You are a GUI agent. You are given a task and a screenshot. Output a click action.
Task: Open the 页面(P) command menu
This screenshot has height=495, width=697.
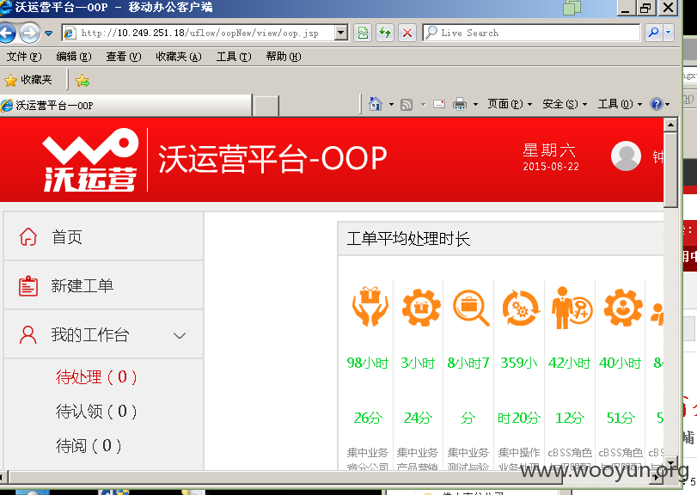tap(510, 104)
